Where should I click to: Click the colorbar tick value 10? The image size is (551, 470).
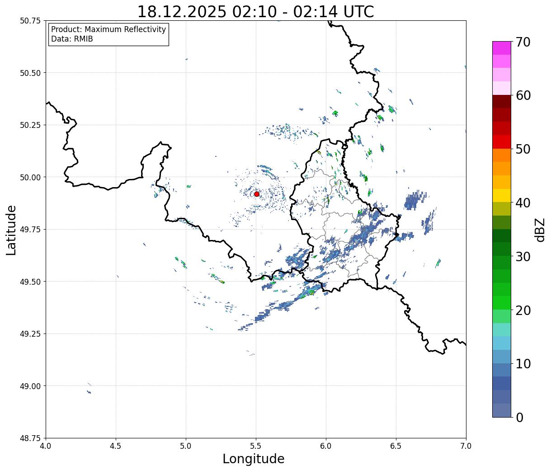(523, 363)
